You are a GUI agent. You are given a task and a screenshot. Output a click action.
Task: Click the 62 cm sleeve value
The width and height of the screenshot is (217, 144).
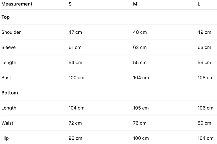click(140, 47)
